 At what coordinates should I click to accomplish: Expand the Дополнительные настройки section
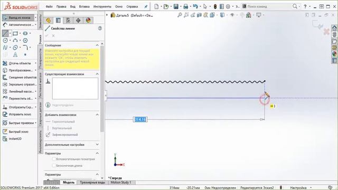(x=97, y=145)
